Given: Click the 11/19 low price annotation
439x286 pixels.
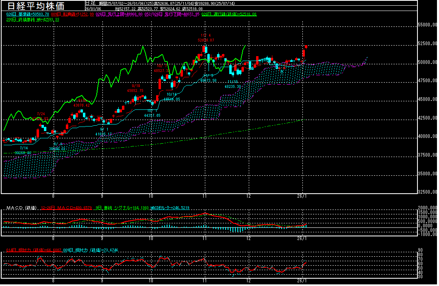Looking at the screenshot, I should (x=233, y=84).
